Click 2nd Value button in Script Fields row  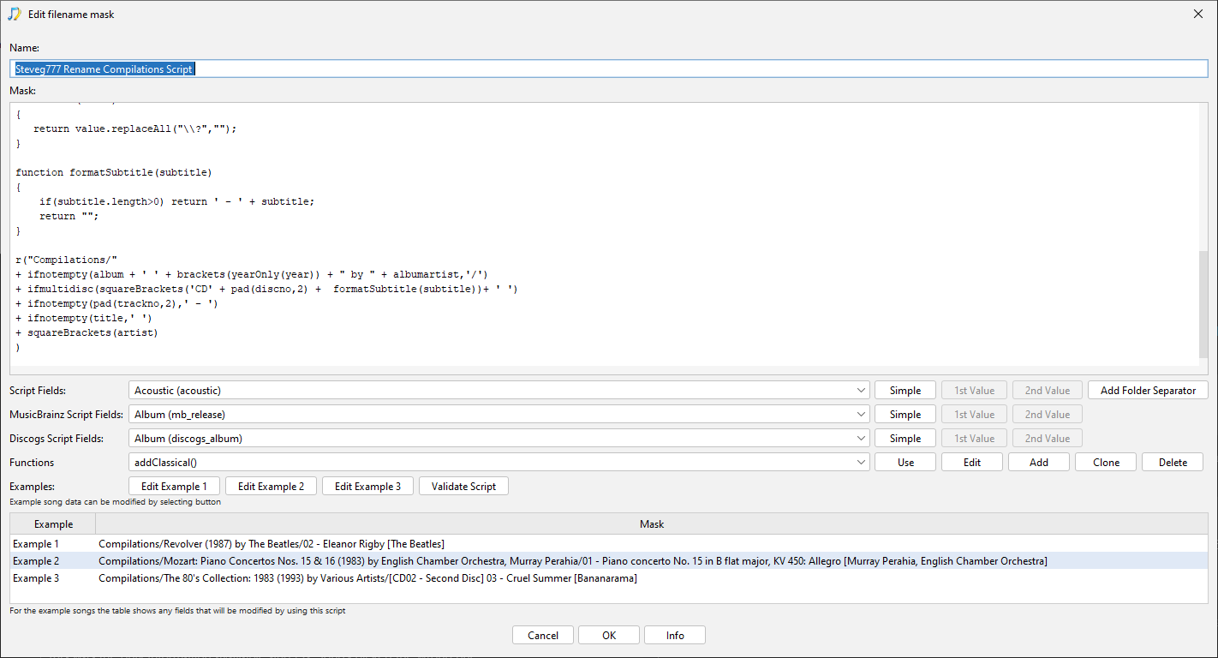pos(1048,391)
